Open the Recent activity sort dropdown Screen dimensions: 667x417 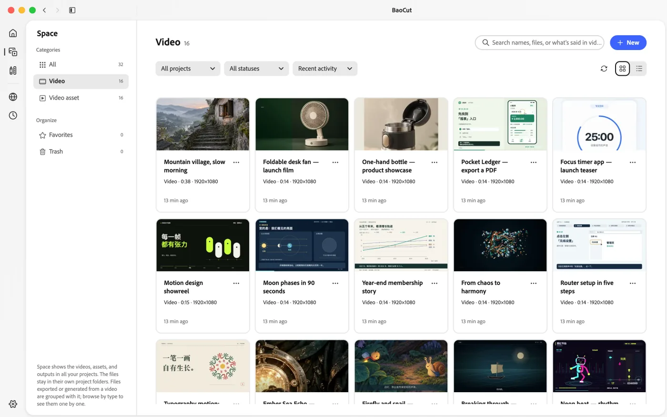pyautogui.click(x=325, y=69)
